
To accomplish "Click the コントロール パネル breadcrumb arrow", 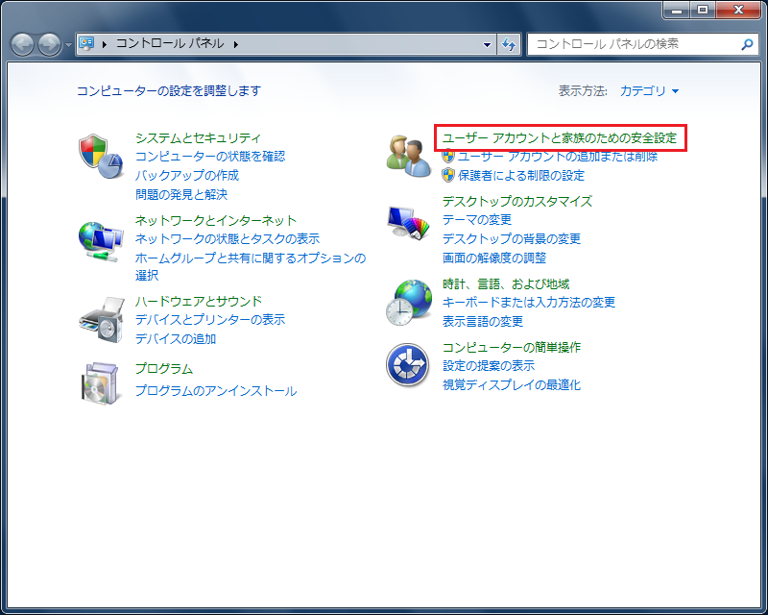I will click(235, 44).
